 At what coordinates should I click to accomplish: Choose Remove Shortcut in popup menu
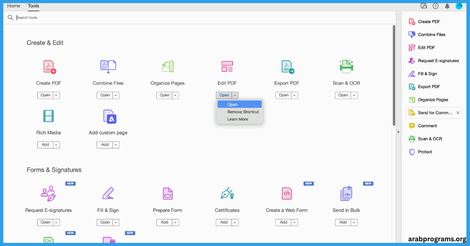coord(240,112)
